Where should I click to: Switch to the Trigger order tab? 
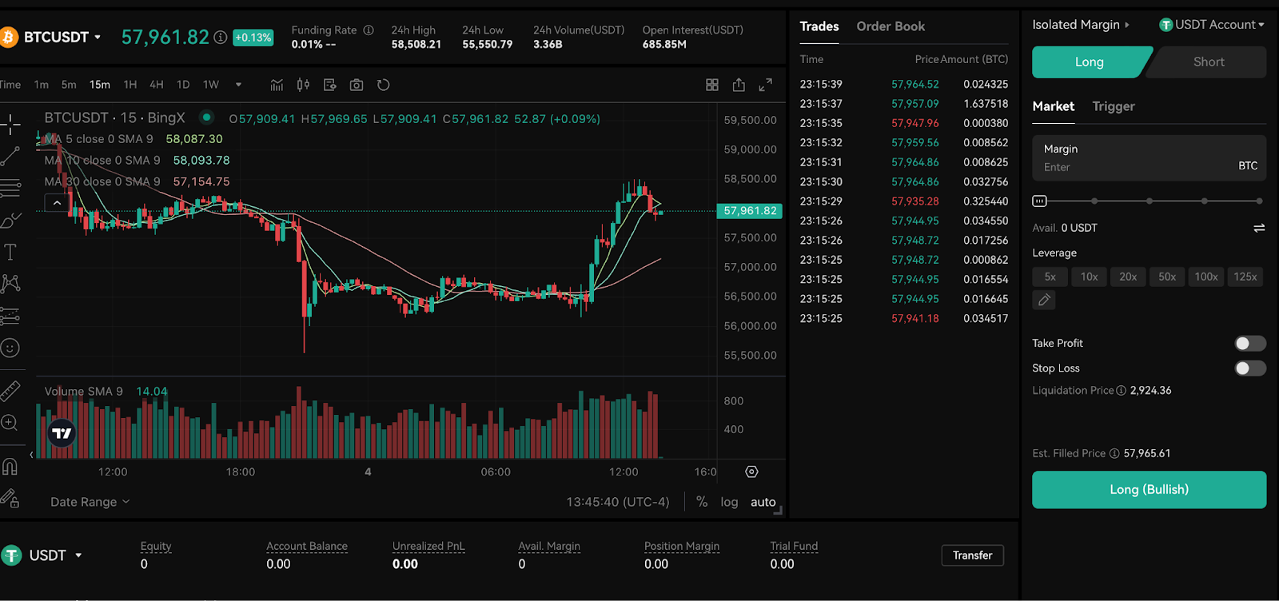1114,106
